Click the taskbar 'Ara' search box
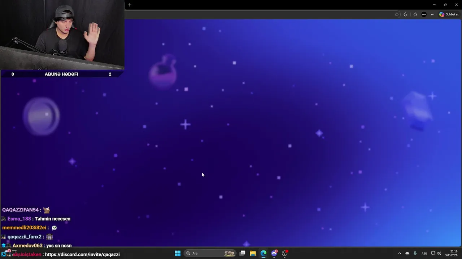This screenshot has height=259, width=462. (x=210, y=253)
